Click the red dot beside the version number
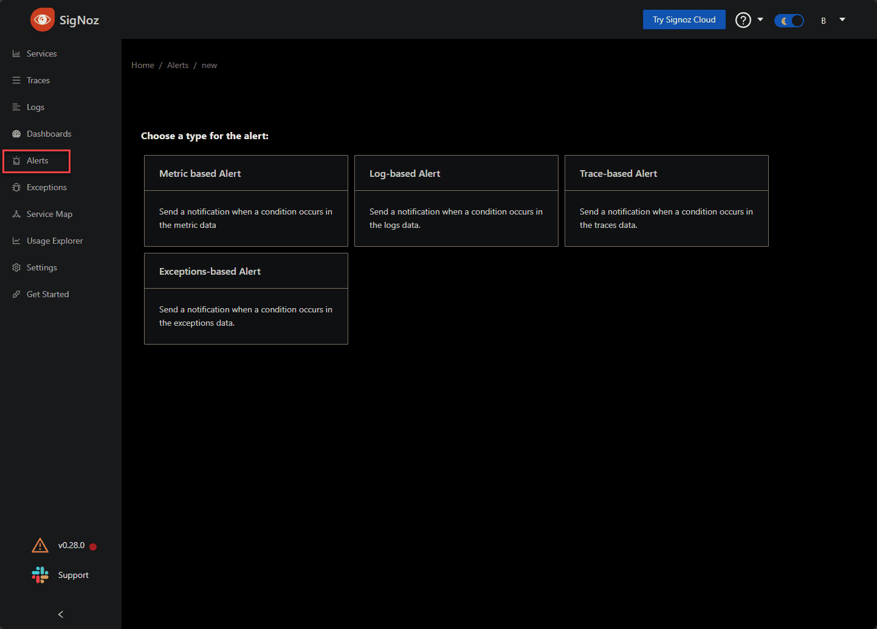The height and width of the screenshot is (629, 877). (x=93, y=546)
